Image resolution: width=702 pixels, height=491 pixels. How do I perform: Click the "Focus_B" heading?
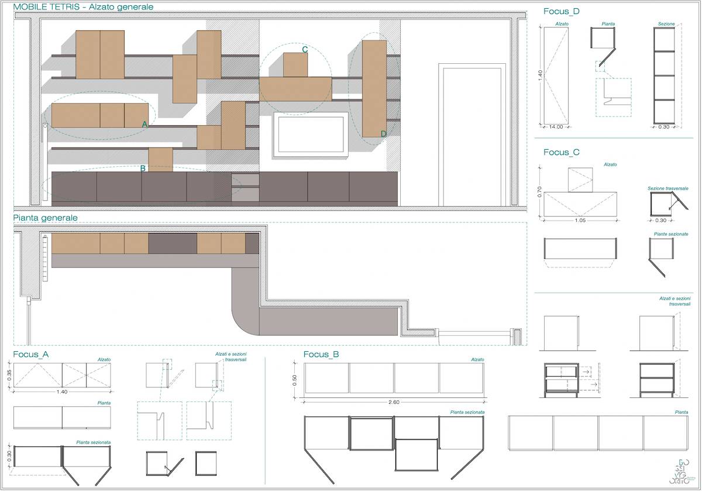[321, 355]
